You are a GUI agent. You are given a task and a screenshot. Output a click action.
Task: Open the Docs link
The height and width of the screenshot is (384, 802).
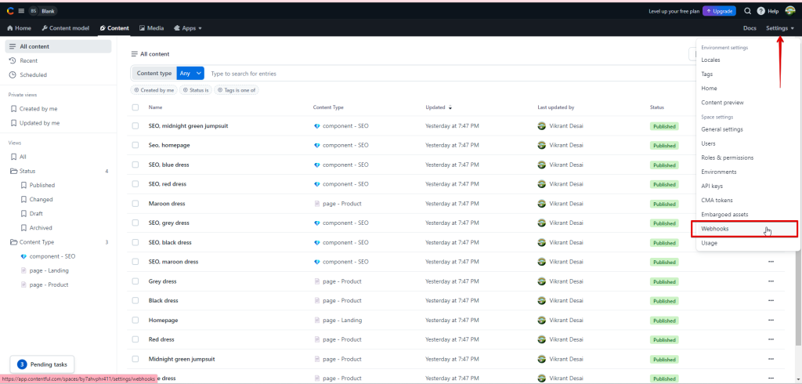coord(750,28)
